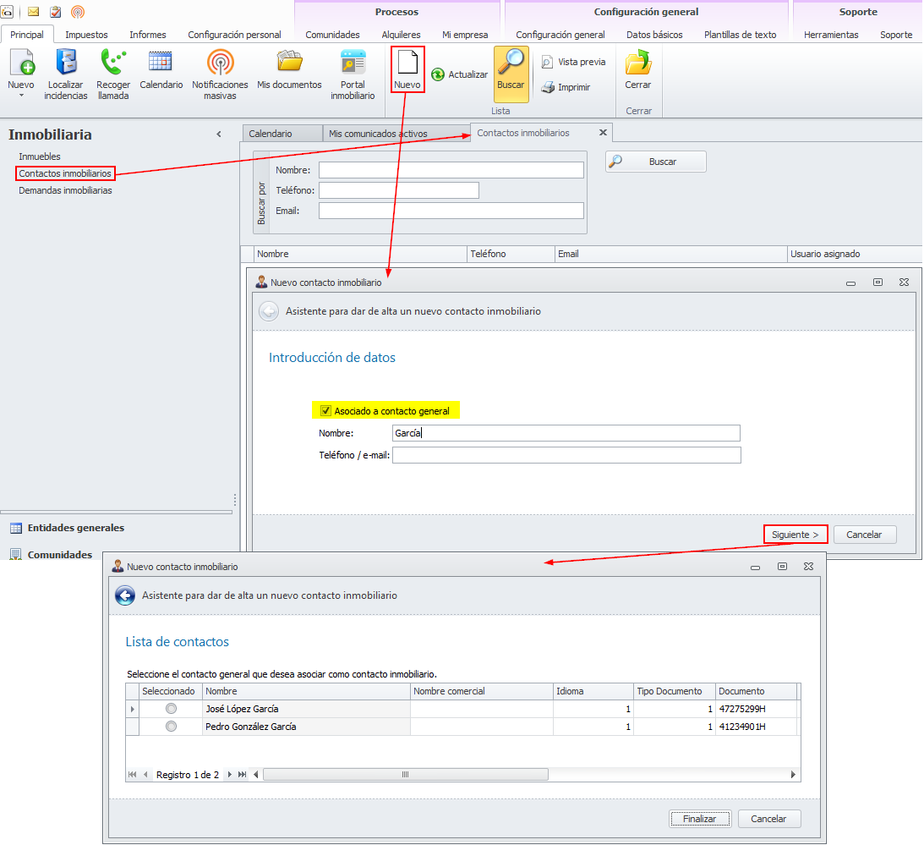This screenshot has width=924, height=845.
Task: Click the Recoger llamada phone icon
Action: click(x=113, y=63)
